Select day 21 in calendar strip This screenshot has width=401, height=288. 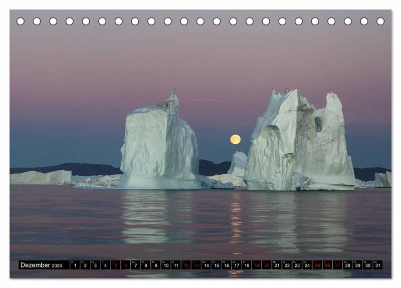point(277,265)
